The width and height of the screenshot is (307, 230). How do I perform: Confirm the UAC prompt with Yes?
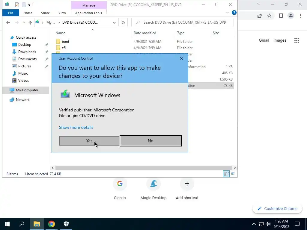(89, 141)
